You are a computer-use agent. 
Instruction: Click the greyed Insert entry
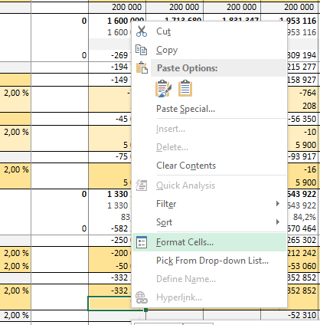(209, 129)
